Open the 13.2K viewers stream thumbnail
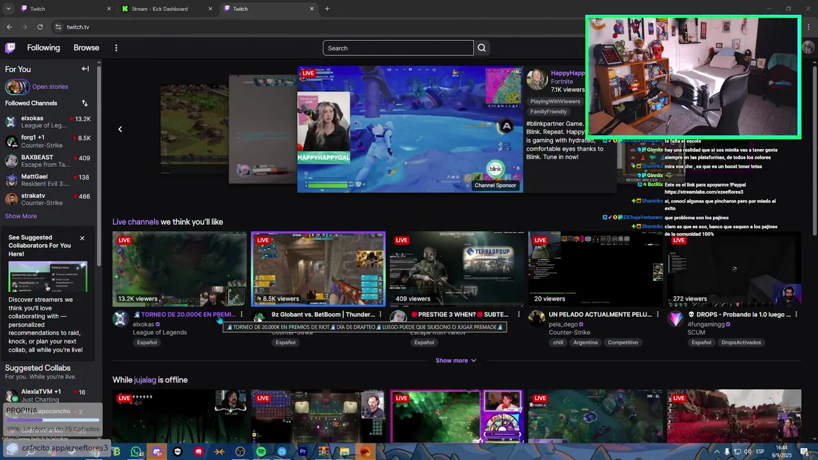This screenshot has height=460, width=818. click(180, 269)
